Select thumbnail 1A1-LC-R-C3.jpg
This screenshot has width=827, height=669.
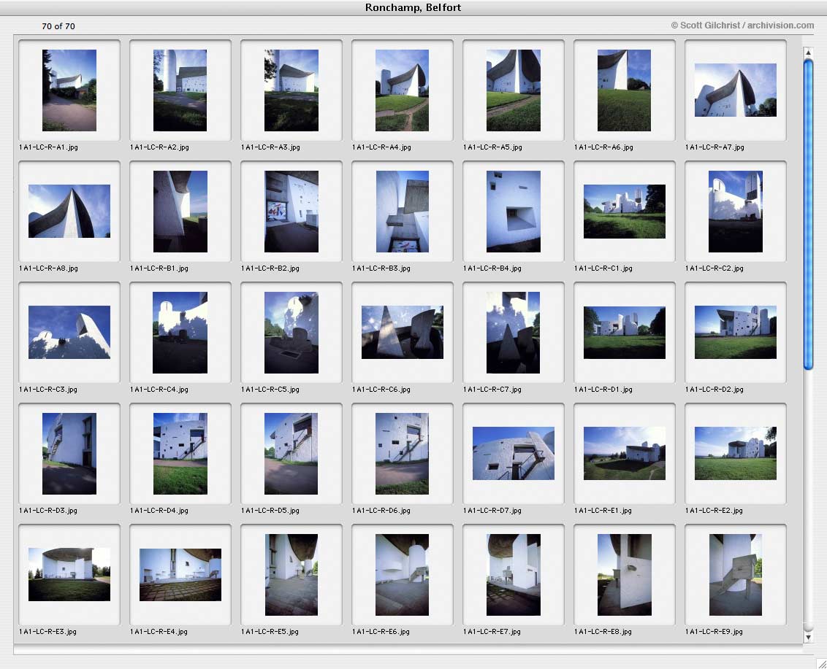[x=69, y=333]
